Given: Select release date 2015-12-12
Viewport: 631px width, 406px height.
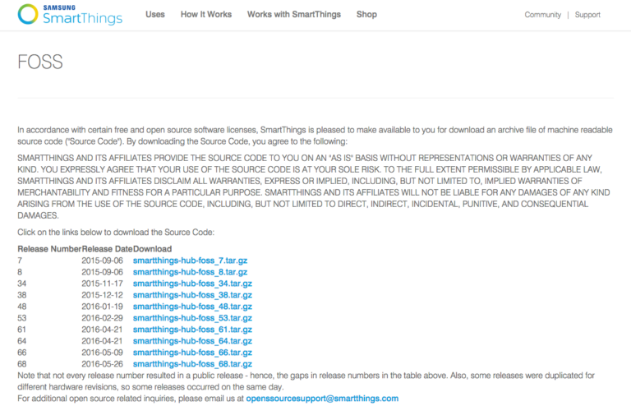Looking at the screenshot, I should (102, 295).
